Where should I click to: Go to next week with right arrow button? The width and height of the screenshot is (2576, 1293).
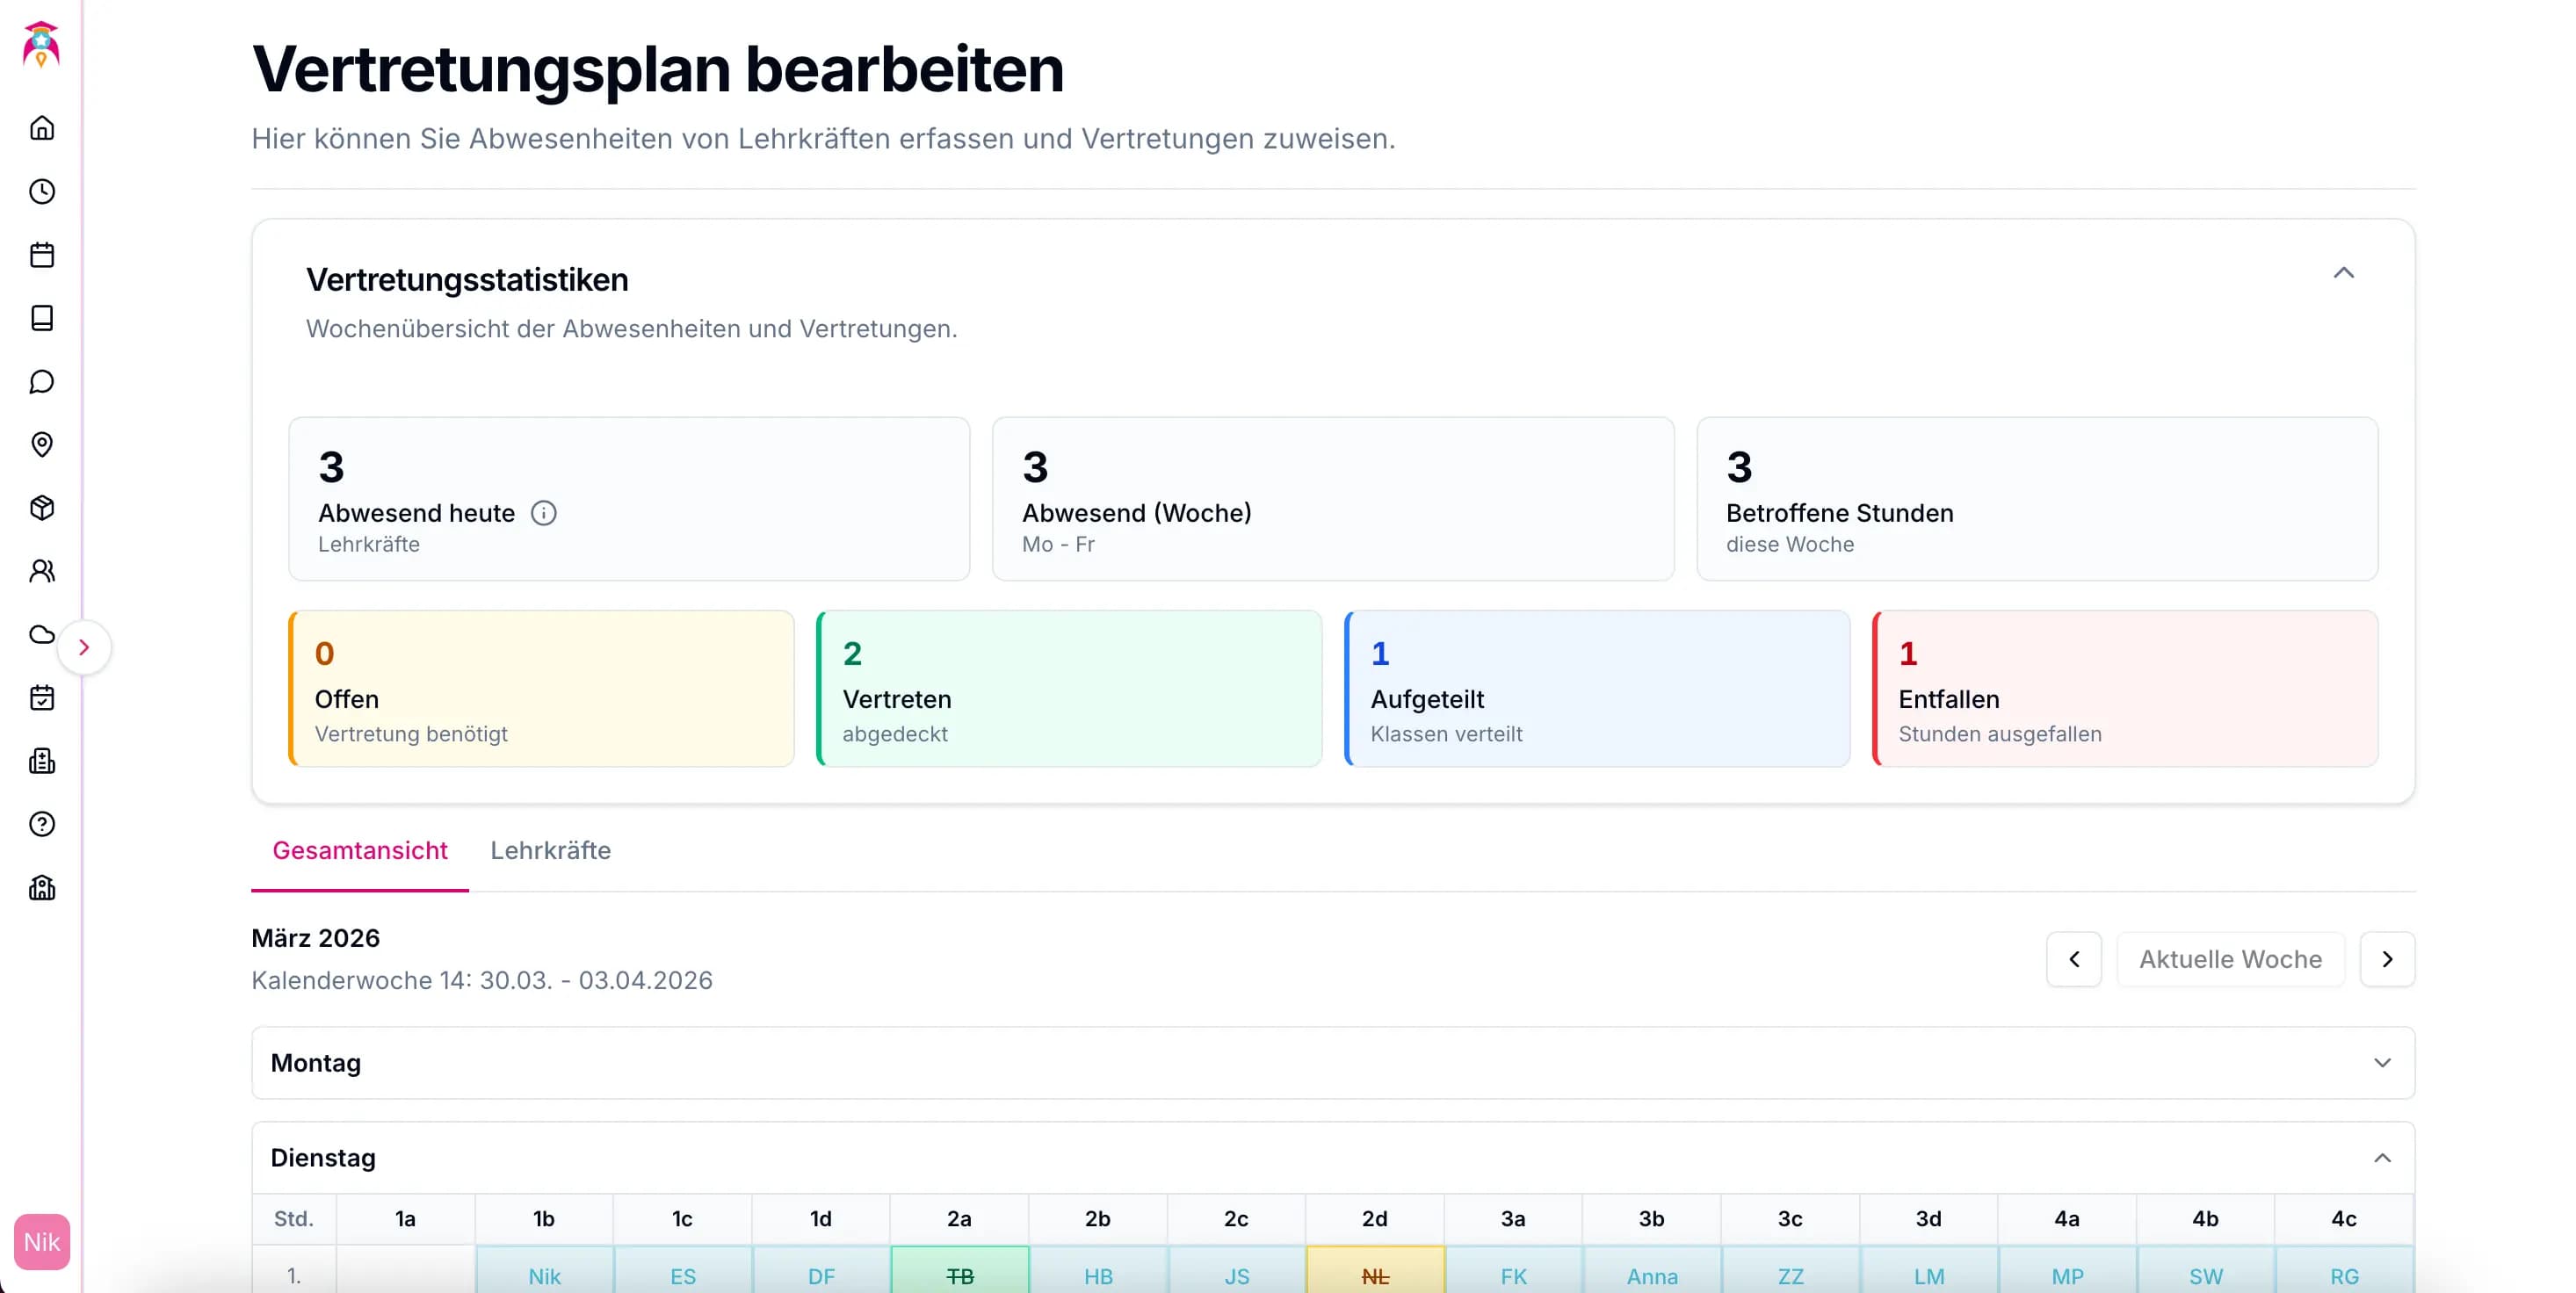(2388, 959)
